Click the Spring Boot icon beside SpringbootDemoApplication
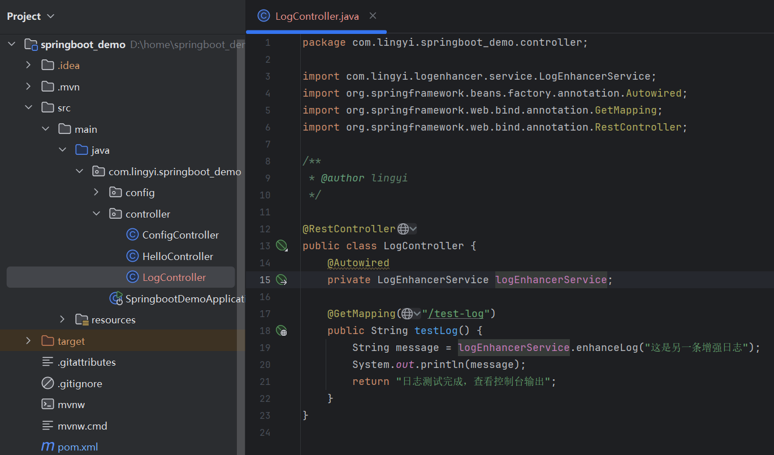774x455 pixels. pyautogui.click(x=116, y=298)
